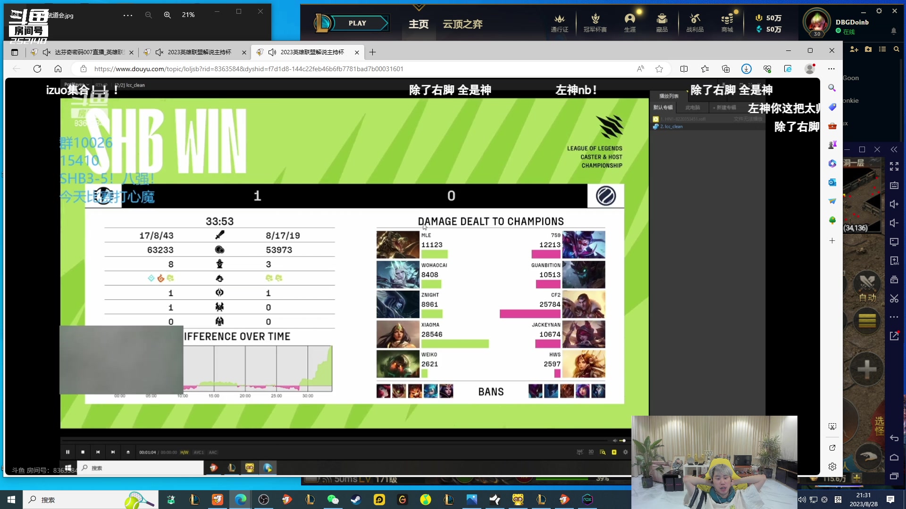906x509 pixels.
Task: Open 战利品 loot in League client
Action: click(695, 23)
